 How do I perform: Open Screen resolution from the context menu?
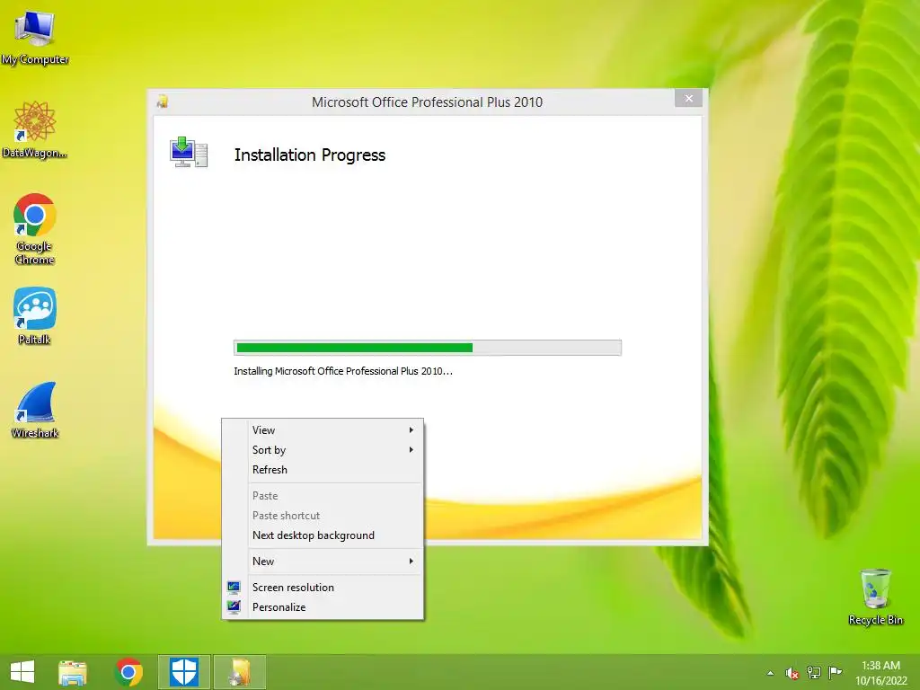click(x=323, y=588)
